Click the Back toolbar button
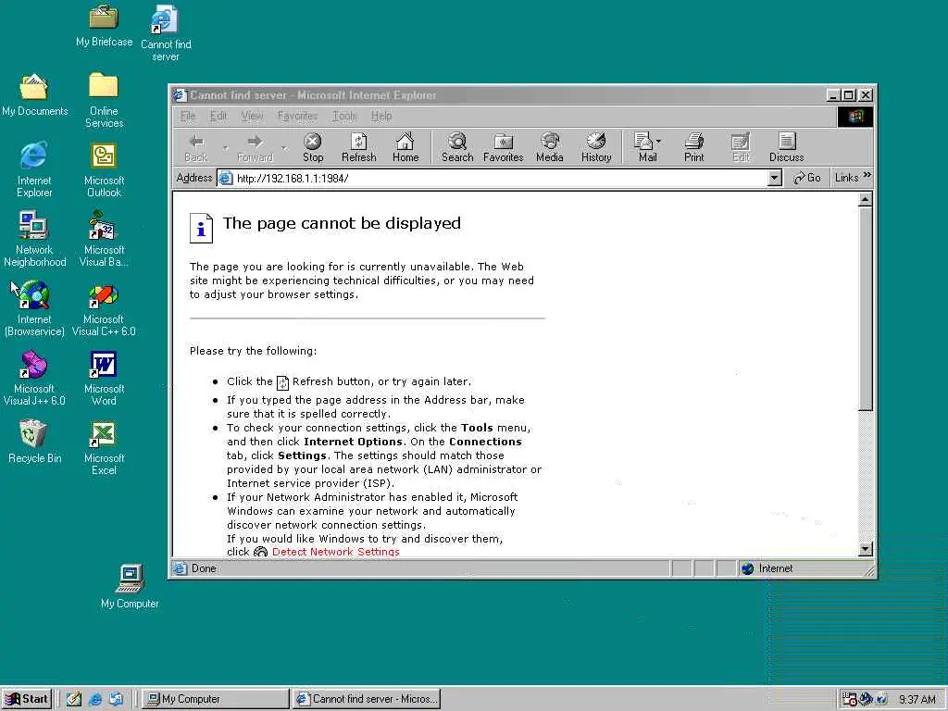 click(x=196, y=147)
